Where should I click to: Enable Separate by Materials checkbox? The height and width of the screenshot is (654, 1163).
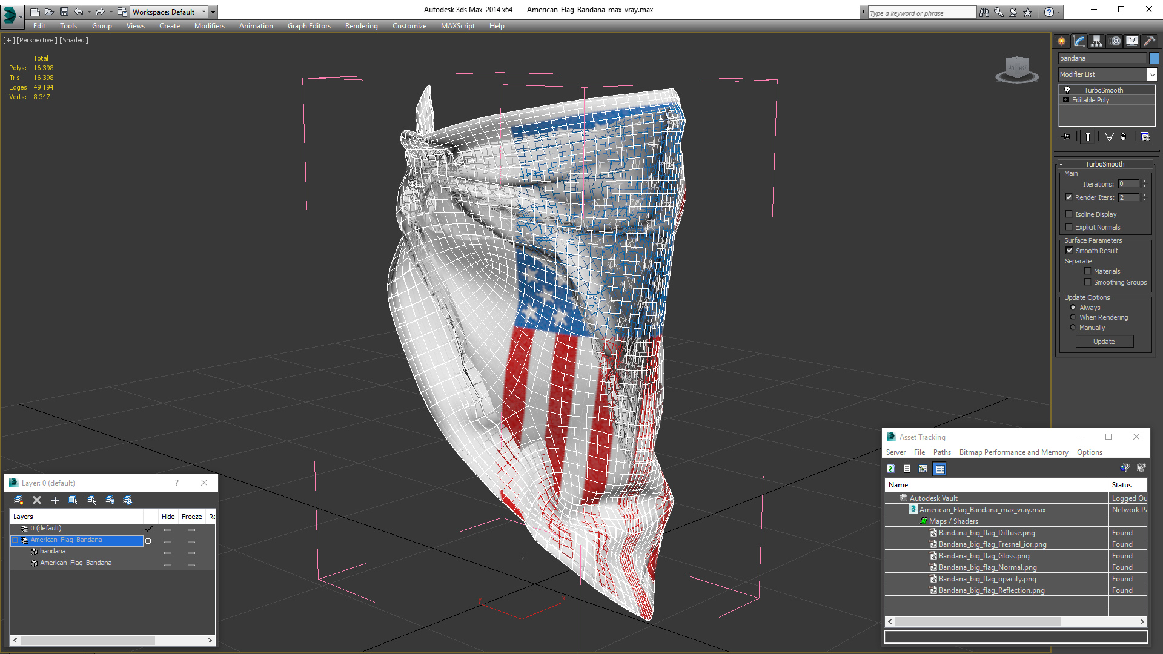(1087, 271)
